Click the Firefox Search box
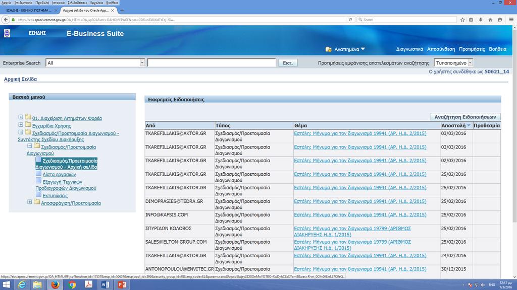Image resolution: width=517 pixels, height=290 pixels. point(407,20)
